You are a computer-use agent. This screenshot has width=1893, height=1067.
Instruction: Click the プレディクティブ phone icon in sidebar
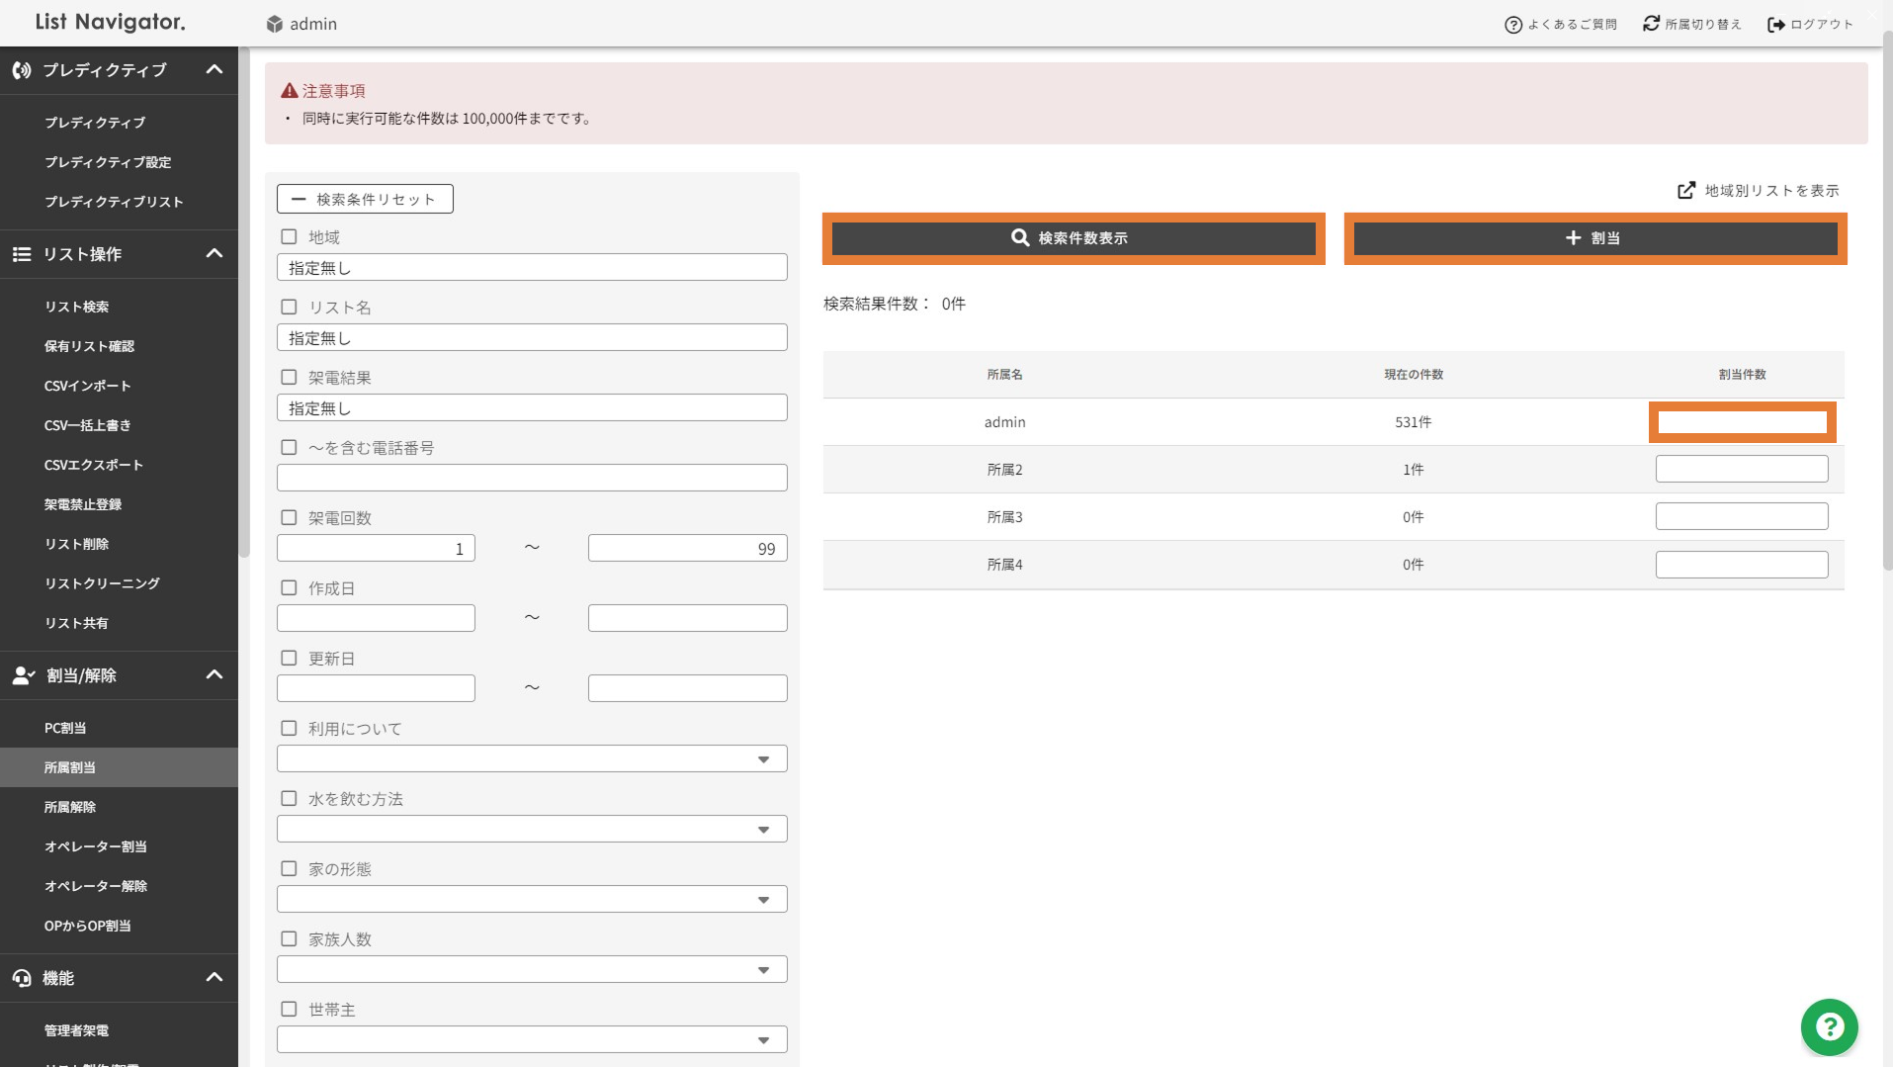coord(22,70)
